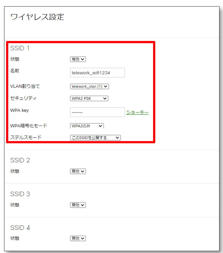Click the ワイヤレス設定 page heading
Screen dimensions: 223x253
pyautogui.click(x=37, y=17)
